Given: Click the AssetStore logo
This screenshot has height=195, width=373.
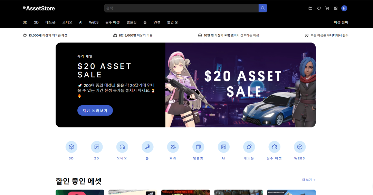Looking at the screenshot, I should coord(39,8).
